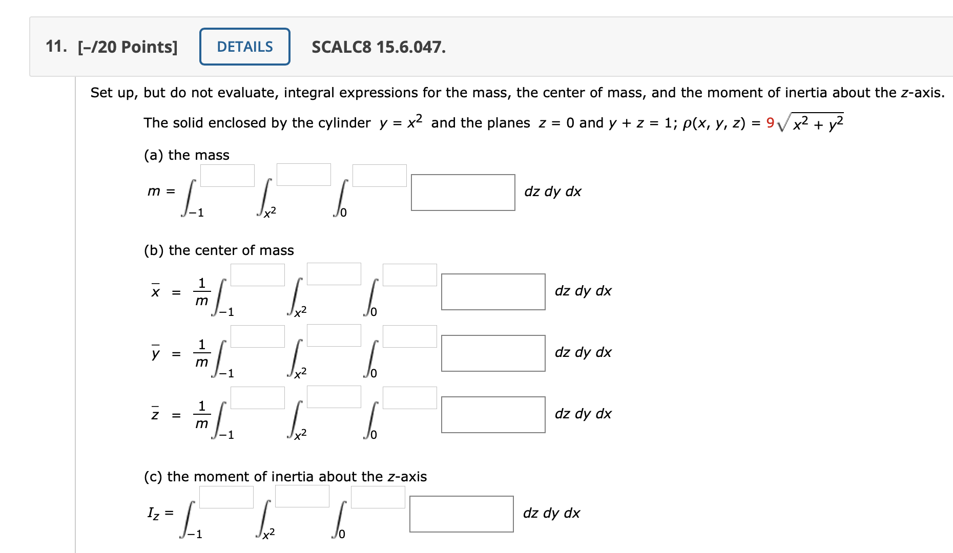Click the upper limit box of x̄'s first integral

pyautogui.click(x=258, y=274)
